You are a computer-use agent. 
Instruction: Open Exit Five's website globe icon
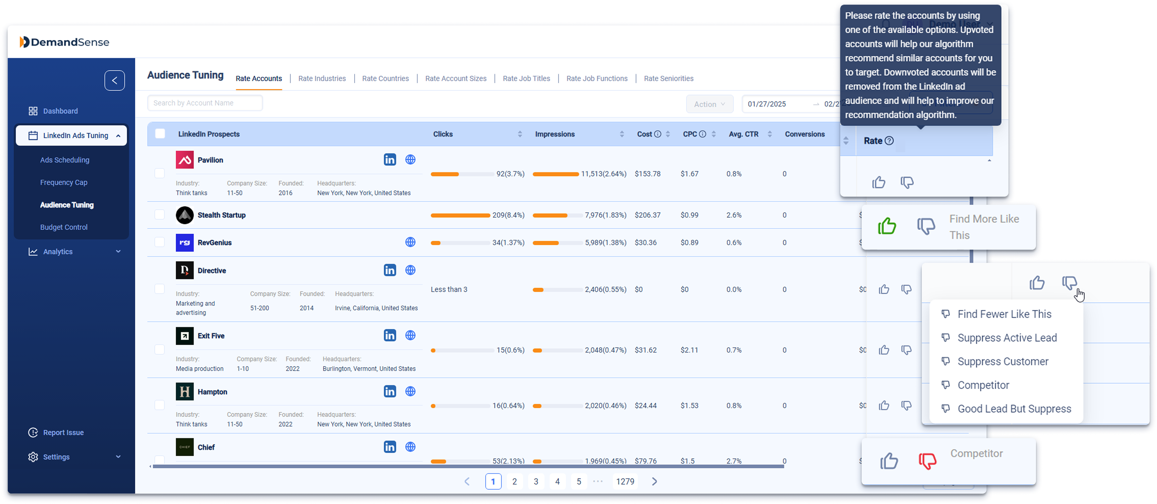point(410,335)
